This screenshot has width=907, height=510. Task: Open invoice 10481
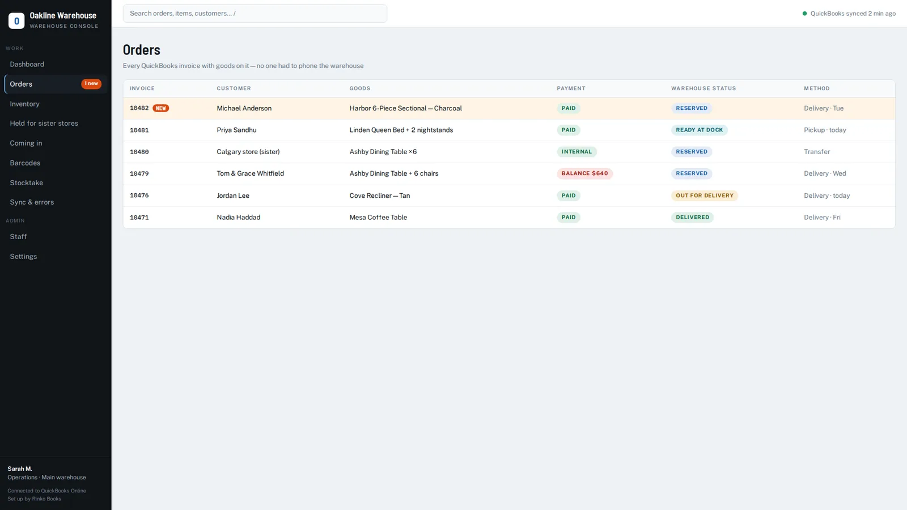[139, 130]
